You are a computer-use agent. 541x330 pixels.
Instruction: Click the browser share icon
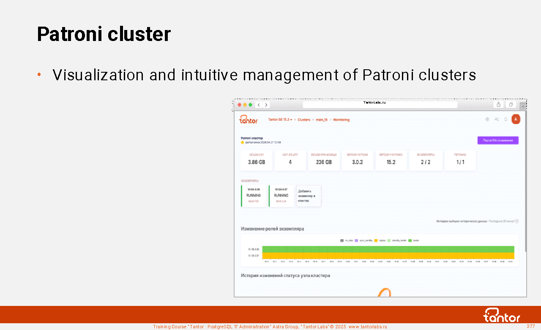(x=499, y=104)
